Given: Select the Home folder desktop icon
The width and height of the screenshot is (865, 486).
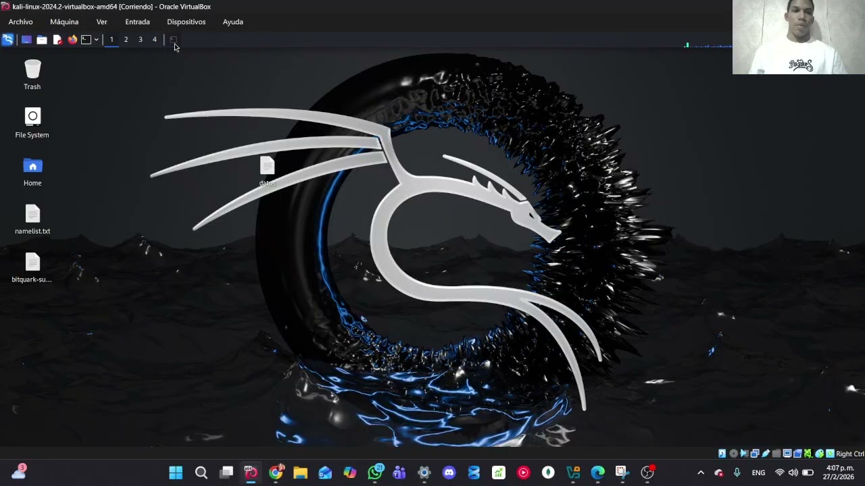Looking at the screenshot, I should click(x=32, y=171).
